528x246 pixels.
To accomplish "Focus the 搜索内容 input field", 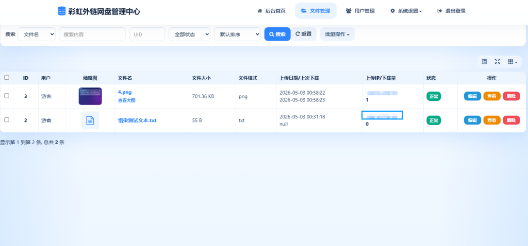I will pos(92,34).
